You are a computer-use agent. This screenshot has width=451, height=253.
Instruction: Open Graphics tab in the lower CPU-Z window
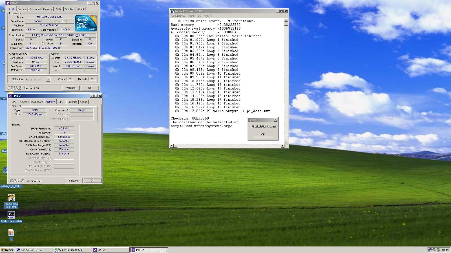72,102
